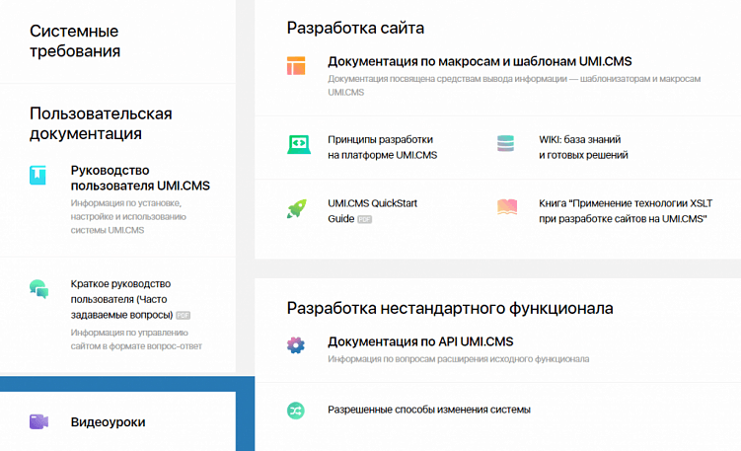
Task: Open 'Руководство пользователя UMI.CMS' link
Action: click(140, 178)
